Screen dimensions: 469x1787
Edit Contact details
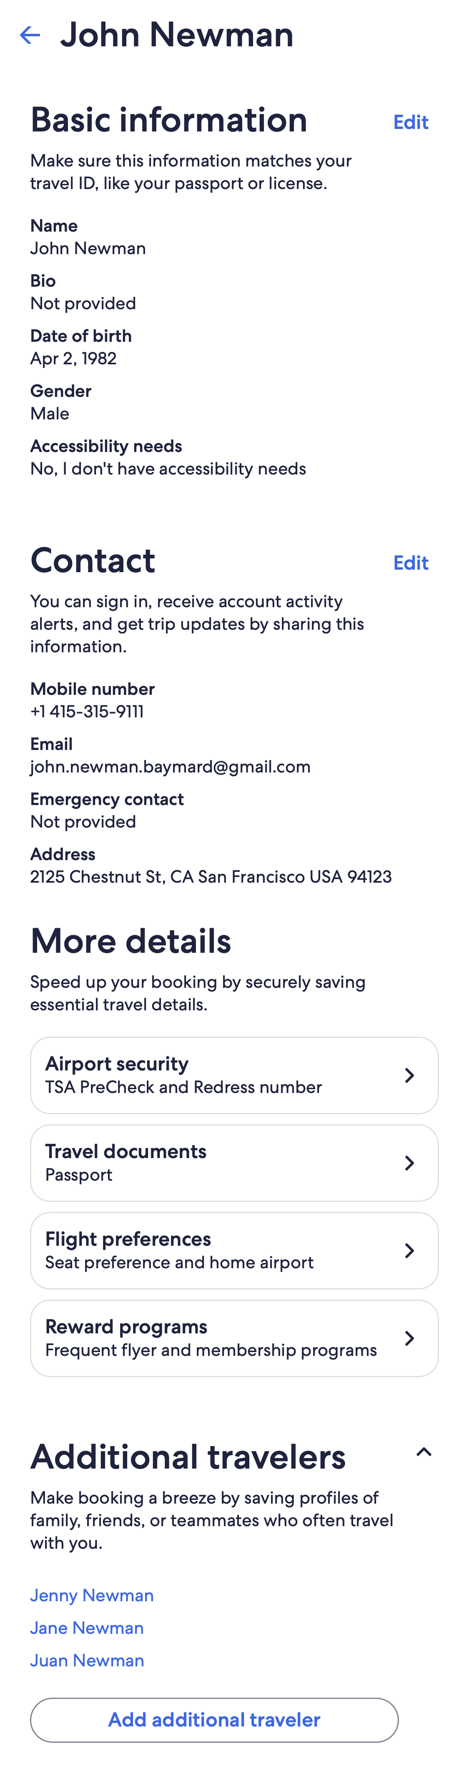411,563
